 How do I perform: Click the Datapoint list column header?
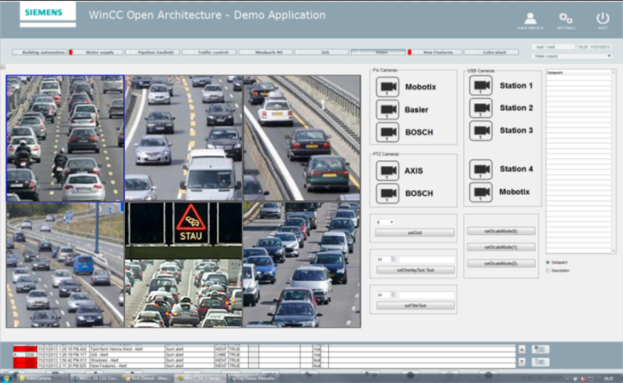(x=579, y=73)
